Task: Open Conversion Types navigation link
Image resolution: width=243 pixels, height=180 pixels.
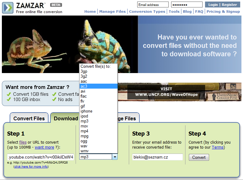Action: (x=147, y=12)
